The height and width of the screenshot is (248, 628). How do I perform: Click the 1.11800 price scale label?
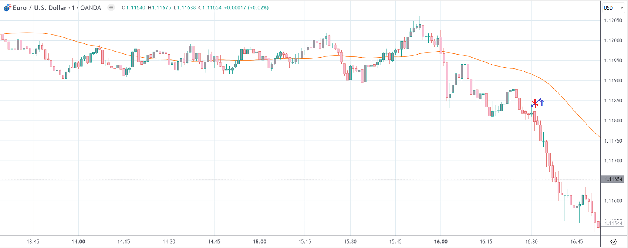click(x=613, y=120)
